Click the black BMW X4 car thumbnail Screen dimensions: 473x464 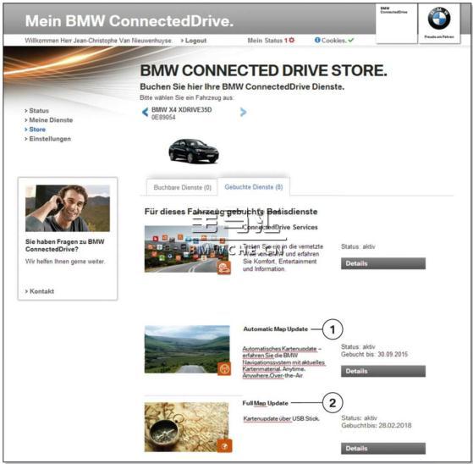[194, 151]
